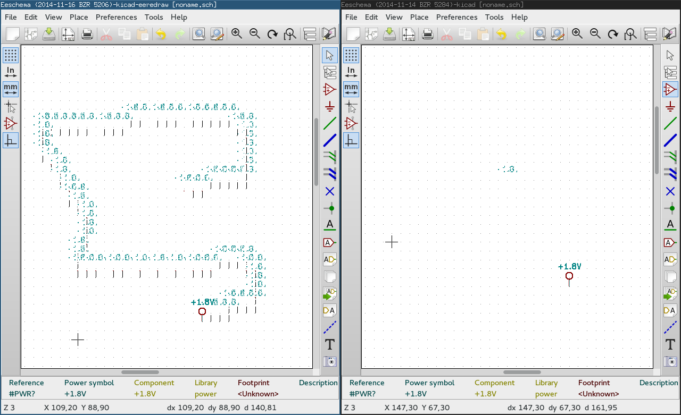
Task: Select net label tool in right window
Action: pyautogui.click(x=670, y=225)
